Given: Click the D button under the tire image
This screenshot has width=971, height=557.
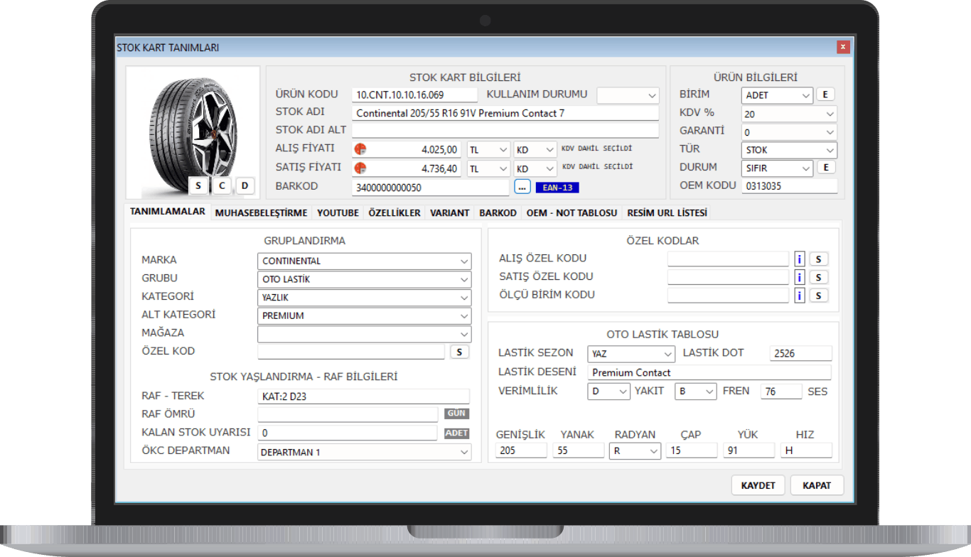Looking at the screenshot, I should click(245, 185).
